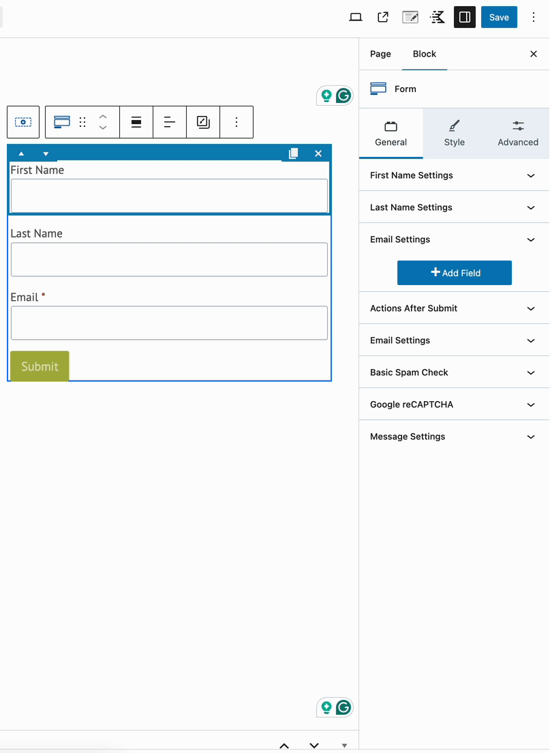This screenshot has width=550, height=753.
Task: Switch to the Page tab
Action: click(380, 54)
